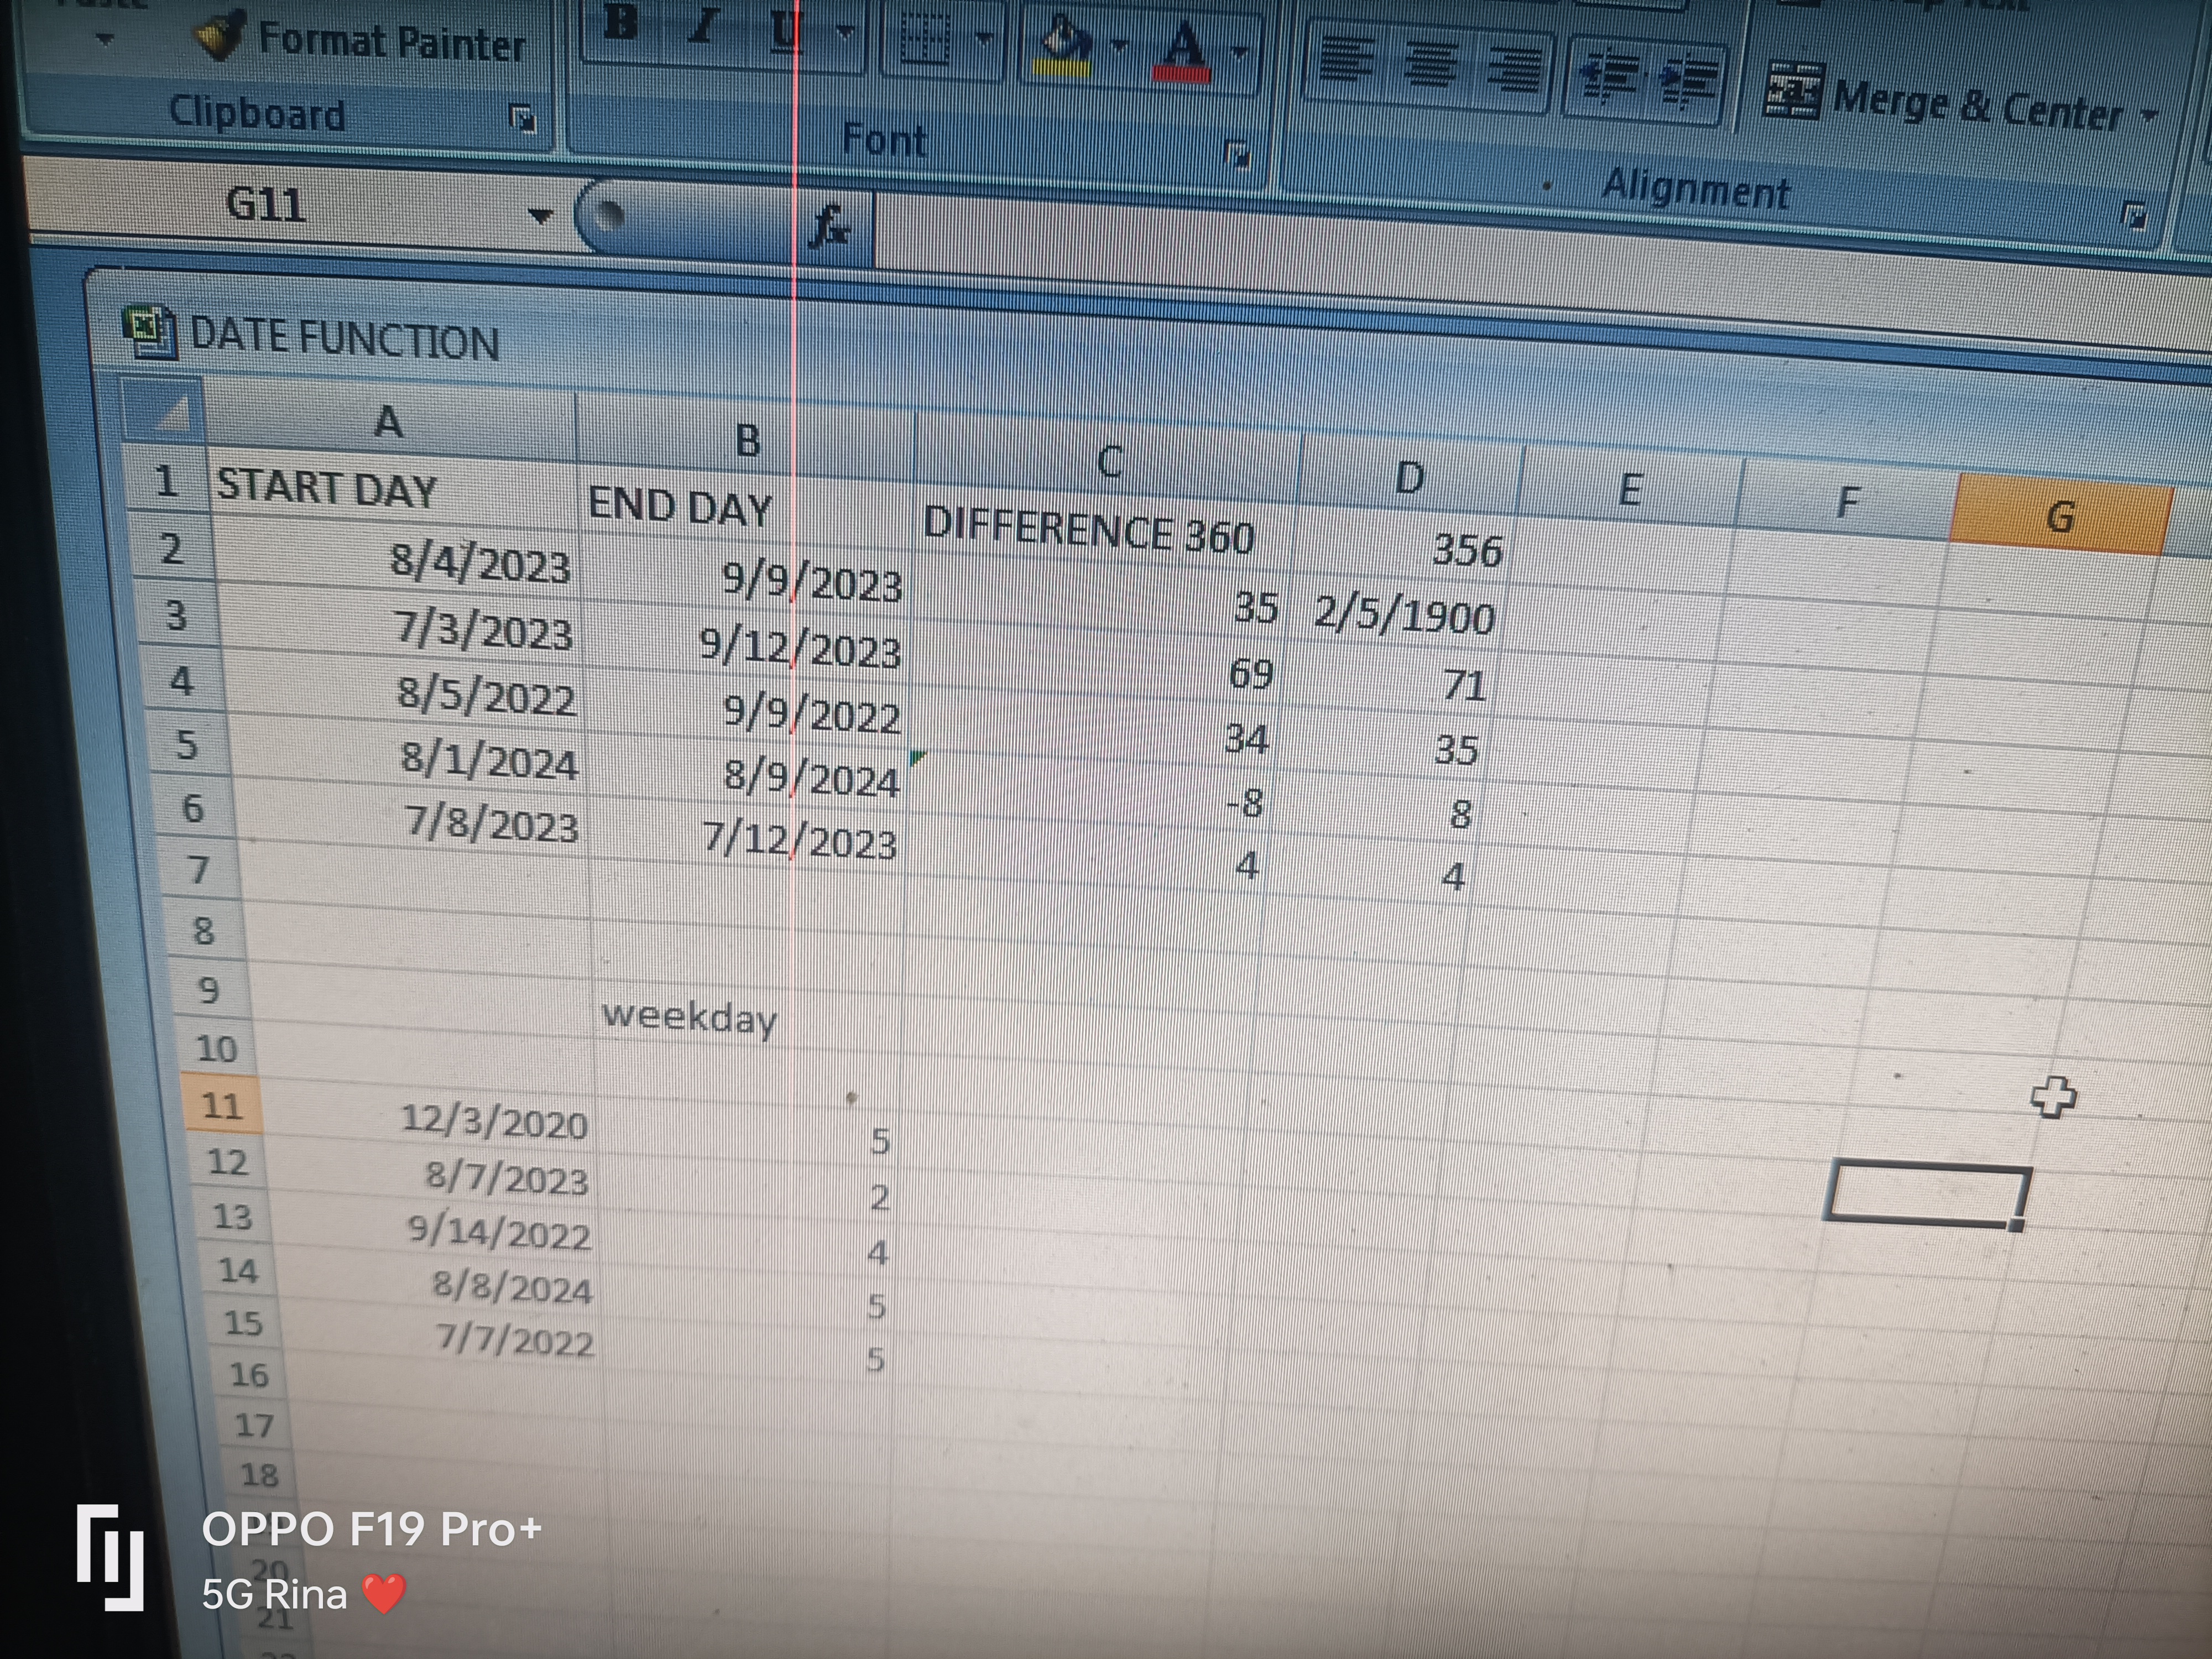Apply the yellow Fill Color bucket
The height and width of the screenshot is (1659, 2212).
pyautogui.click(x=1066, y=47)
